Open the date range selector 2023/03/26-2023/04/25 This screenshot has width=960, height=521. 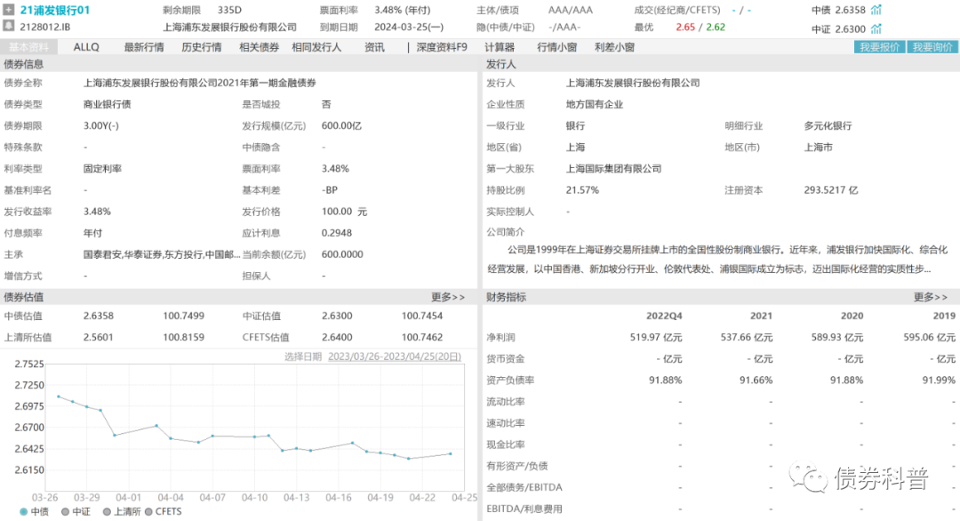coord(395,357)
